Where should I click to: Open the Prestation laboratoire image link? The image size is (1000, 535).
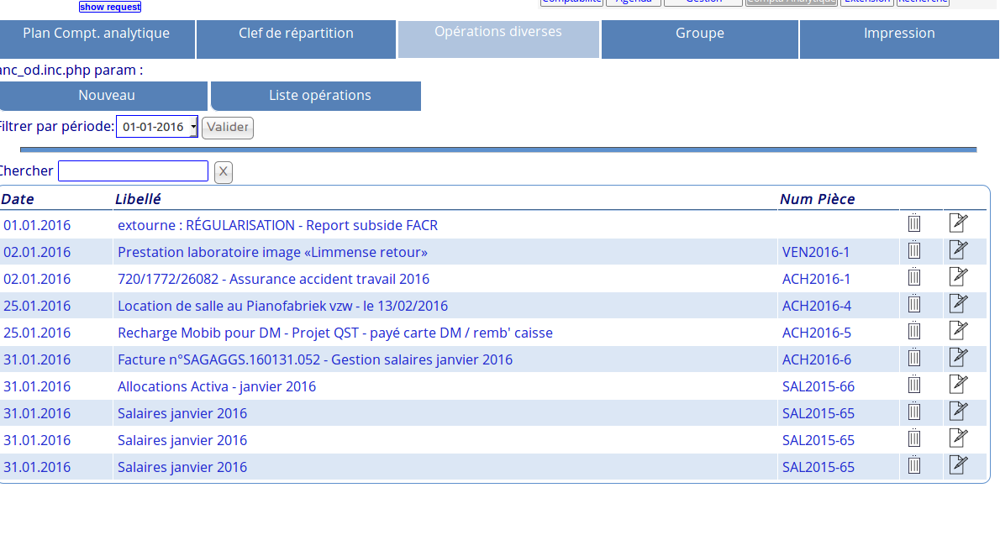pyautogui.click(x=272, y=252)
